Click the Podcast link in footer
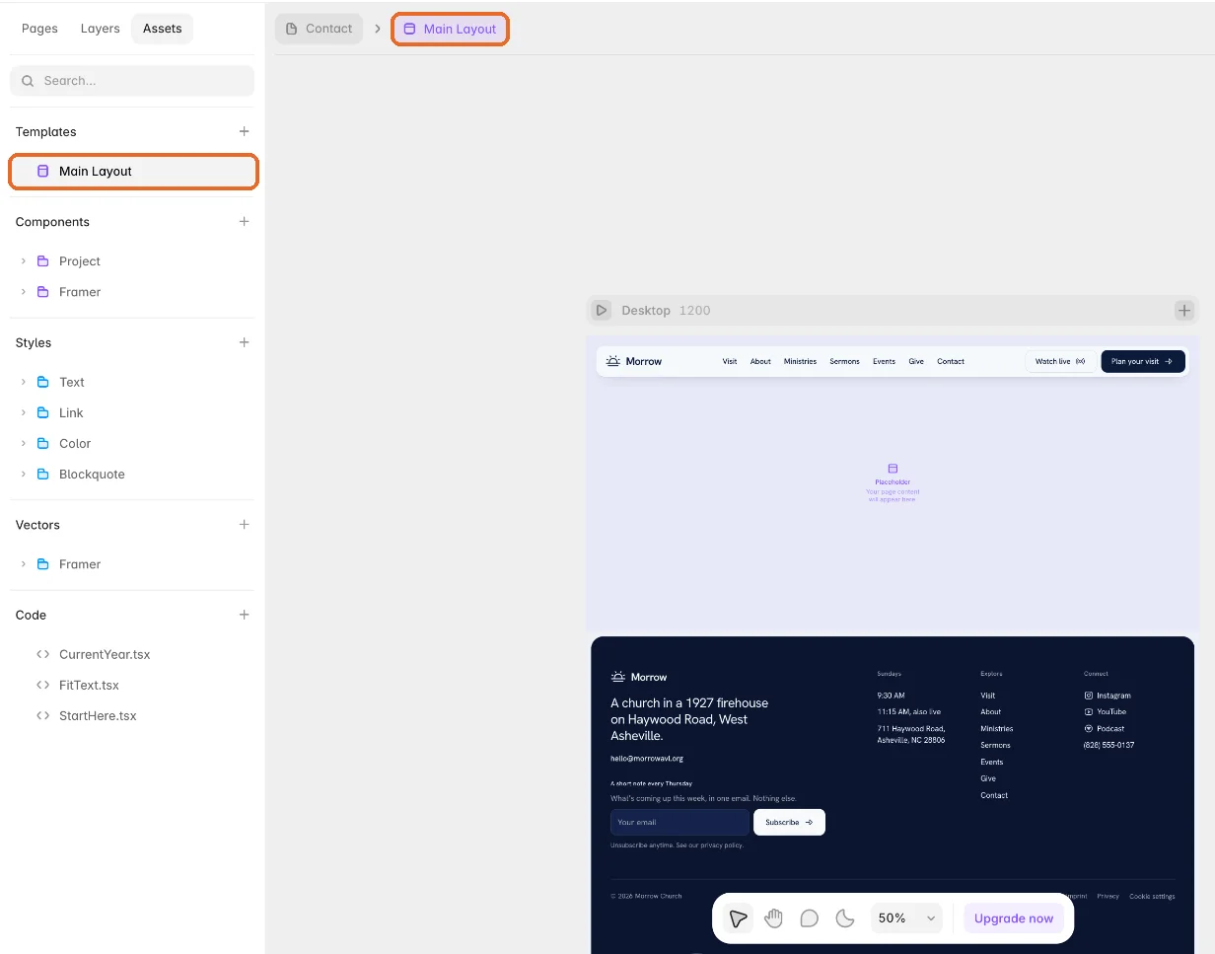Screen dimensions: 1215x954 [x=1104, y=728]
